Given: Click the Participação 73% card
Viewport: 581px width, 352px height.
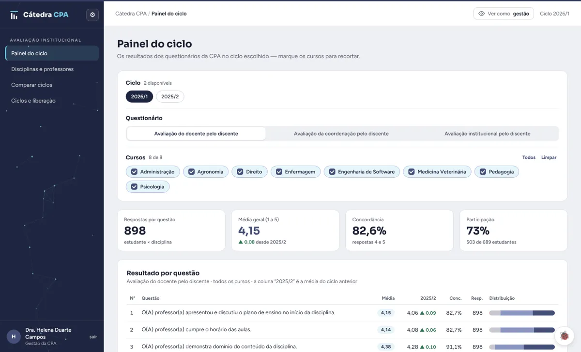Looking at the screenshot, I should [x=513, y=230].
